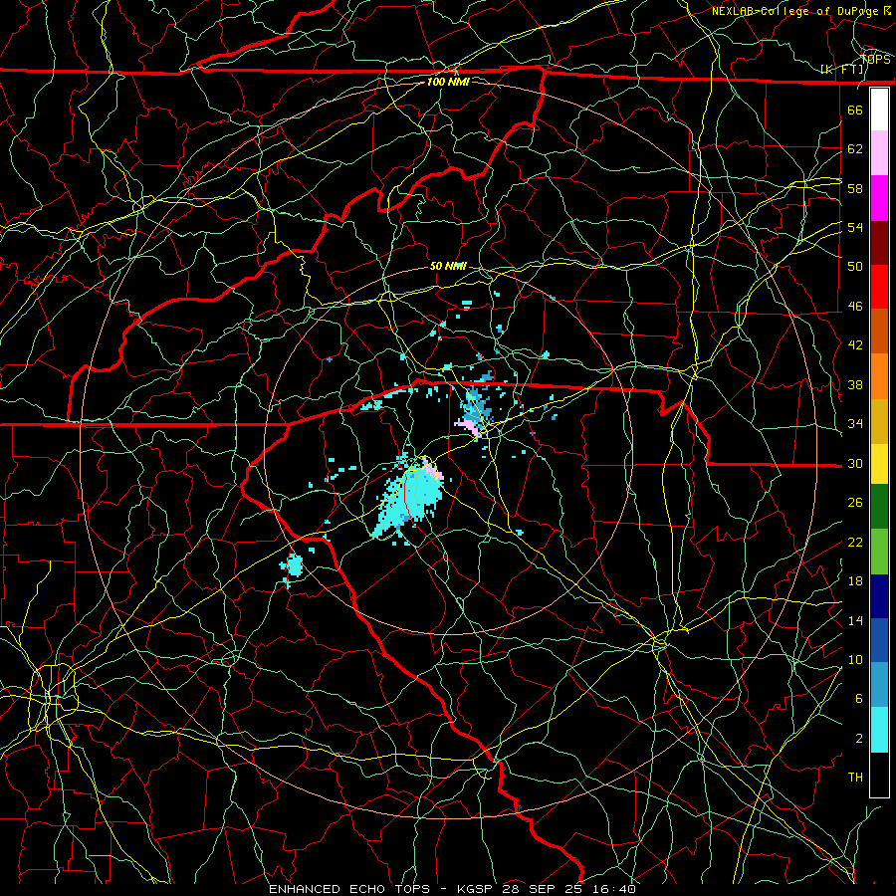Screen dimensions: 896x896
Task: Click the light blue 14 kft swatch
Action: point(879,685)
